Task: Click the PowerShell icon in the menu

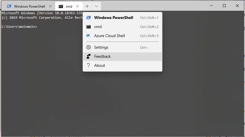Action: click(x=89, y=18)
